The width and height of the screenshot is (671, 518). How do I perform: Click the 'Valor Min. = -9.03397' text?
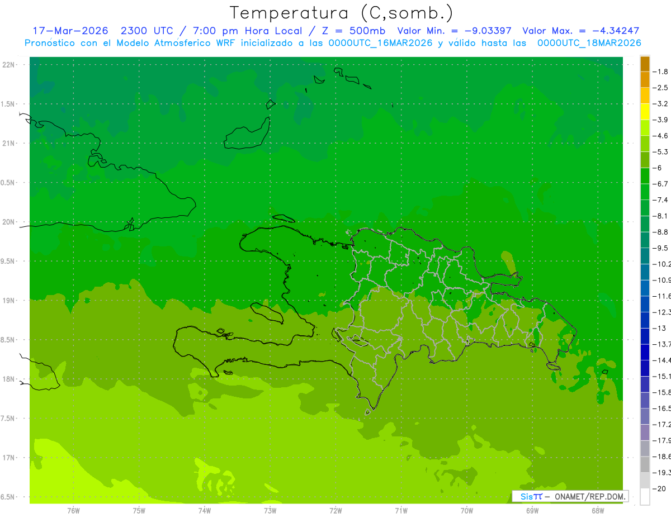coord(454,31)
